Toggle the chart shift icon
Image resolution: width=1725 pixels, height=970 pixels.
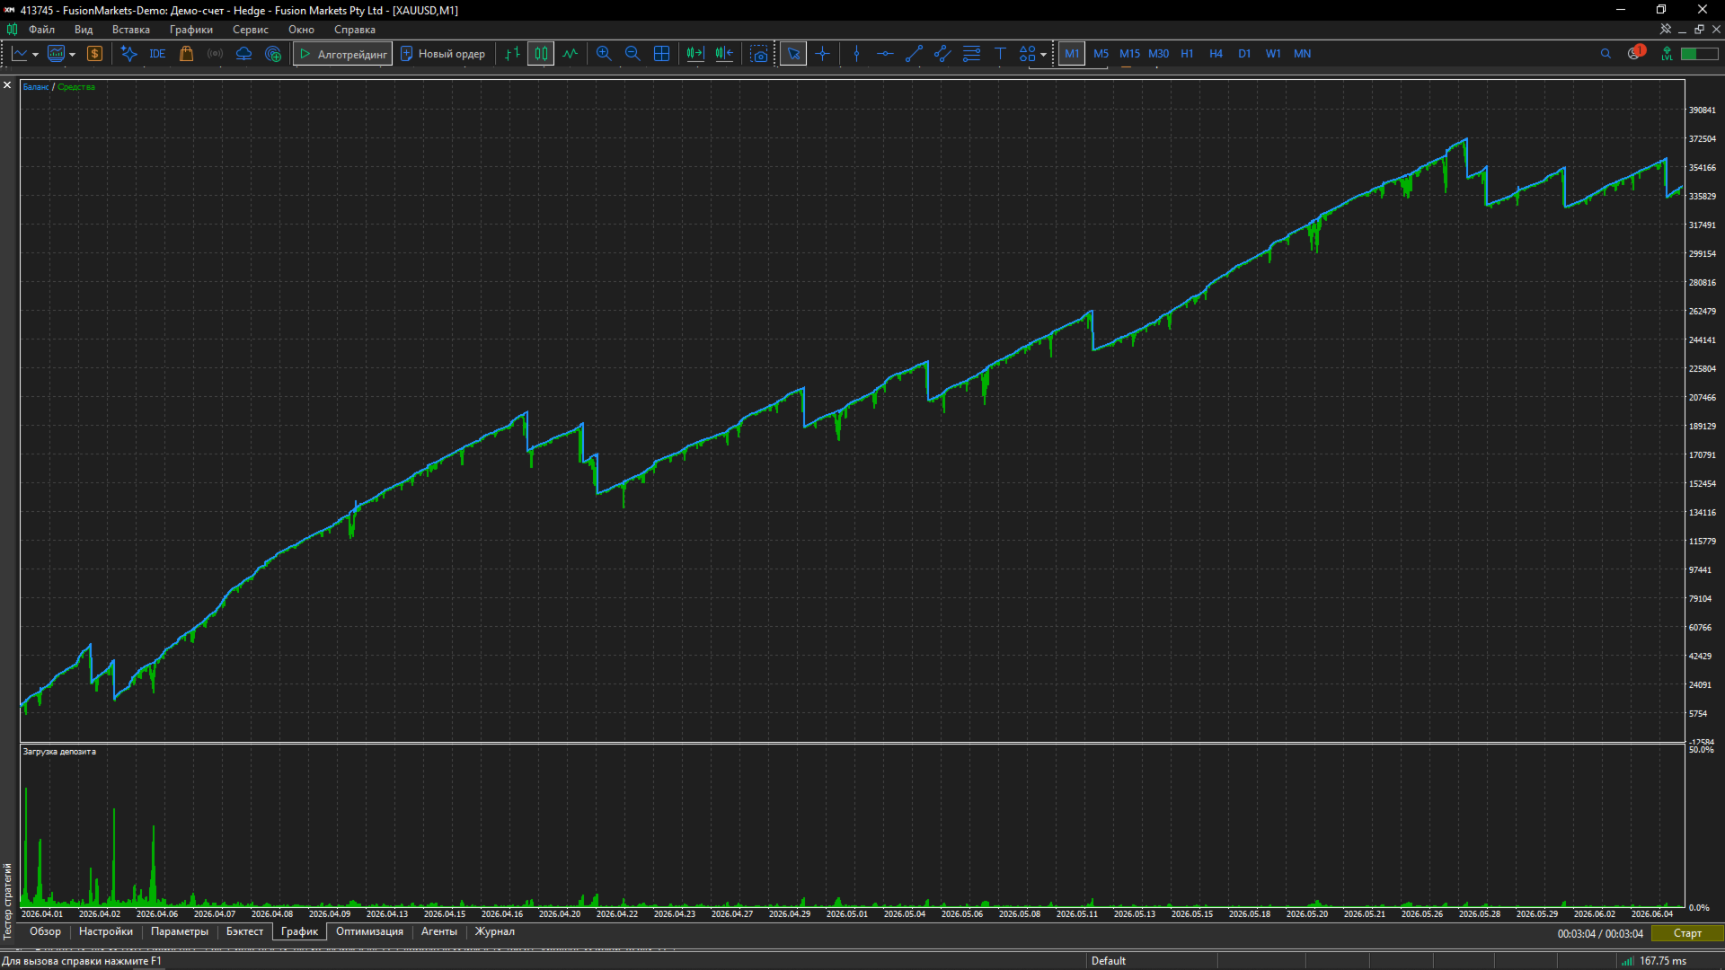tap(724, 54)
